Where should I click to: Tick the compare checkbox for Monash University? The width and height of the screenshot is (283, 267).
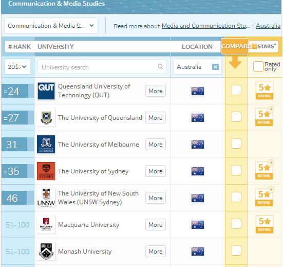236,251
